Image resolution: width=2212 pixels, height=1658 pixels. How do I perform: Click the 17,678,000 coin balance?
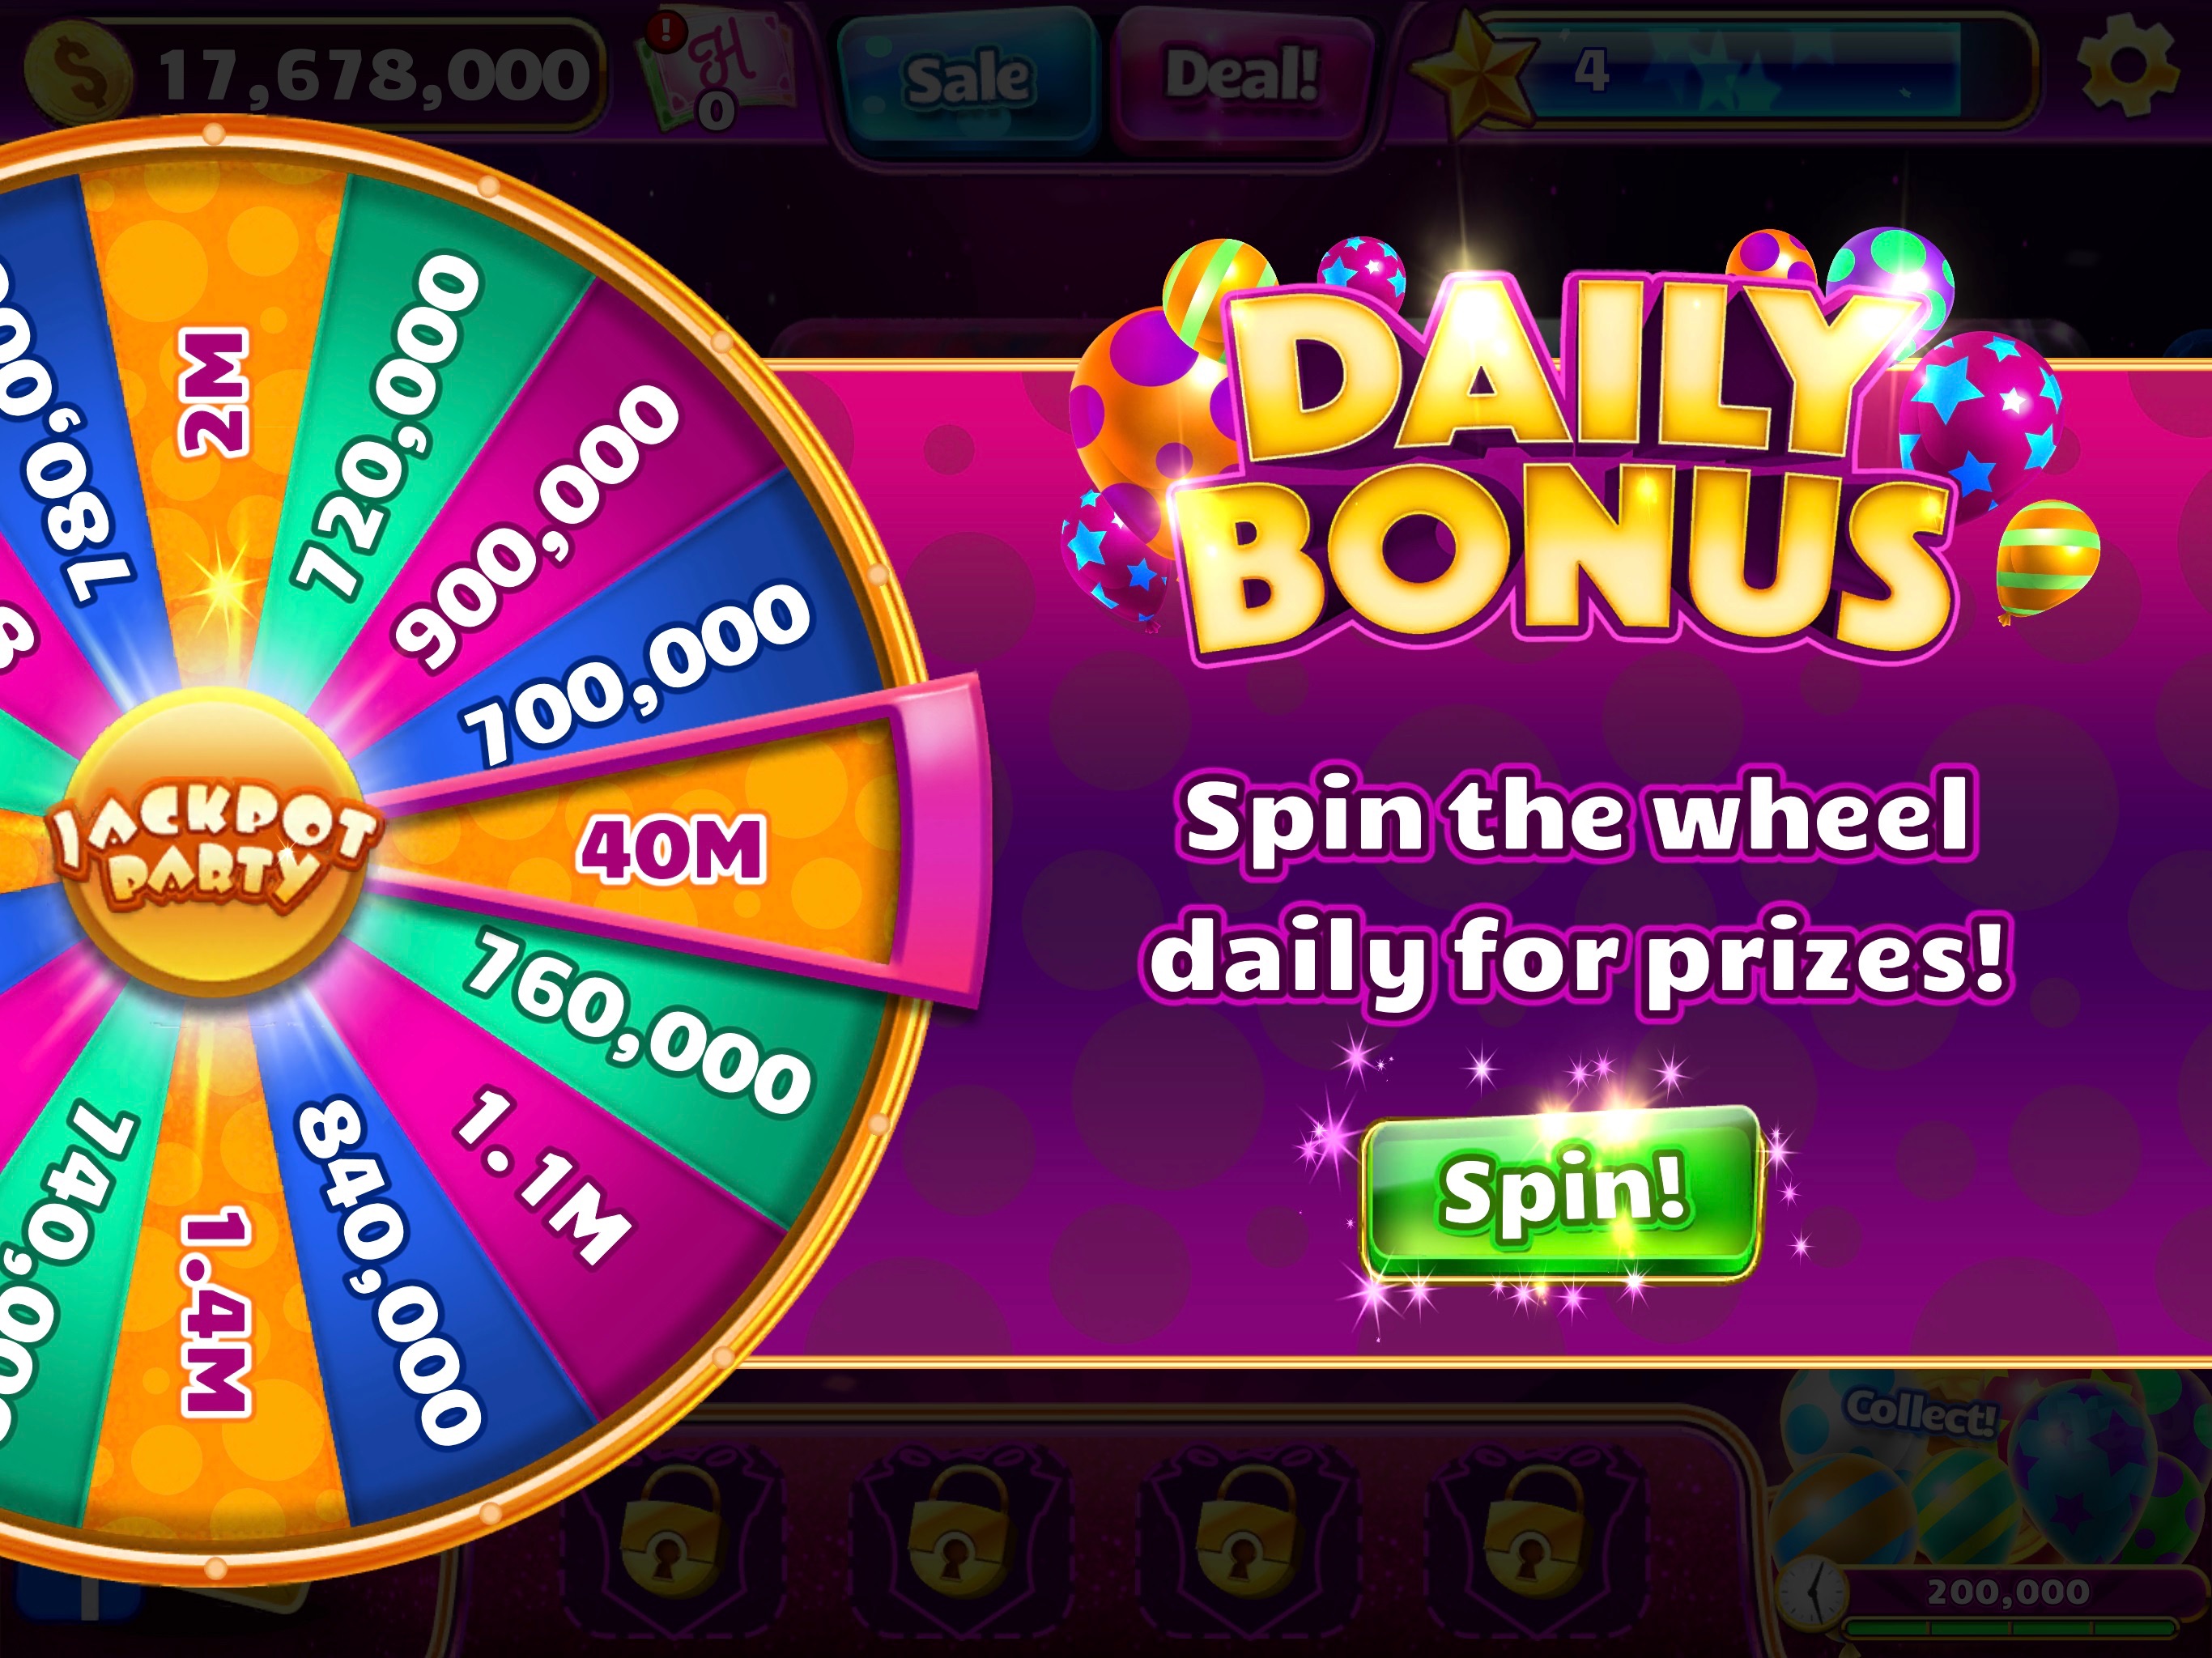(x=374, y=75)
